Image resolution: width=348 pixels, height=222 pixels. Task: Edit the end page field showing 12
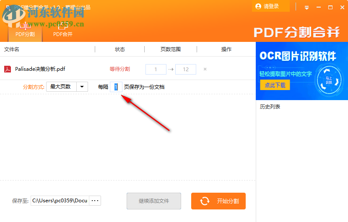click(186, 69)
